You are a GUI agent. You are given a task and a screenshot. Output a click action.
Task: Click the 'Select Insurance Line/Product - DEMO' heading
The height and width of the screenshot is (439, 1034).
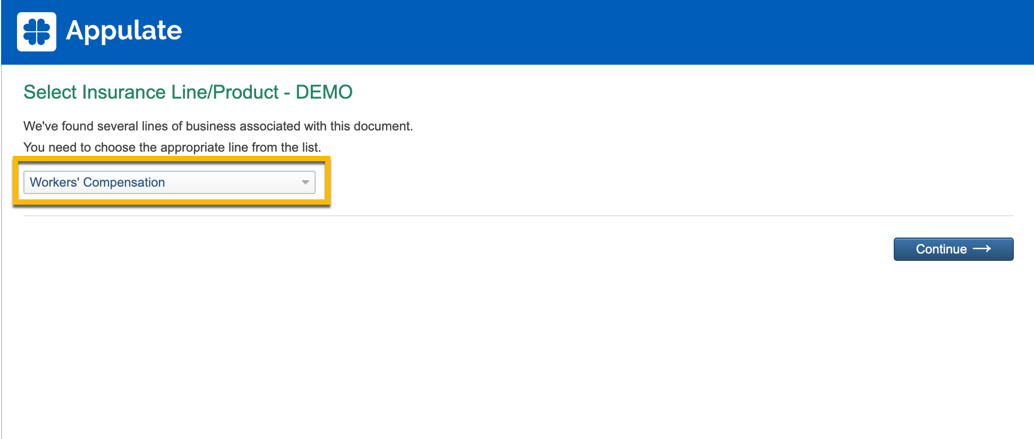188,92
